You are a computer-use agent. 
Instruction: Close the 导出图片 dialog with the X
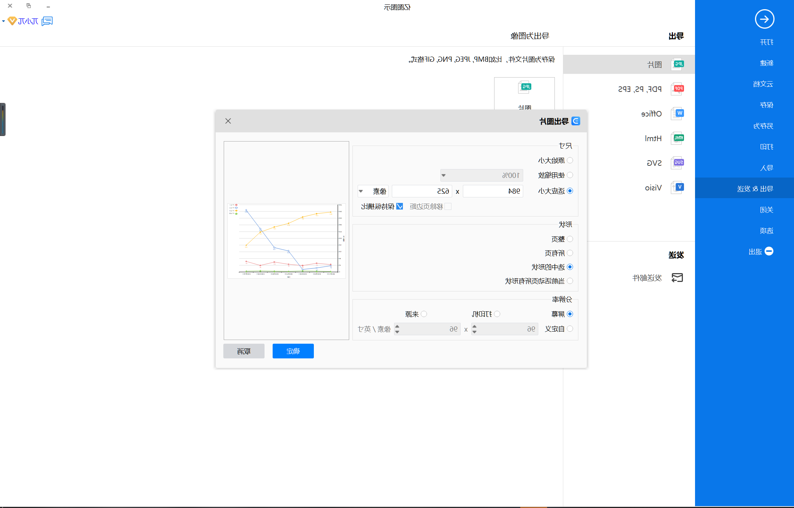coord(228,121)
